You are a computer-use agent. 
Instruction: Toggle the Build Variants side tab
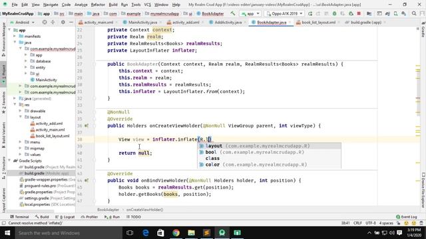(x=3, y=135)
